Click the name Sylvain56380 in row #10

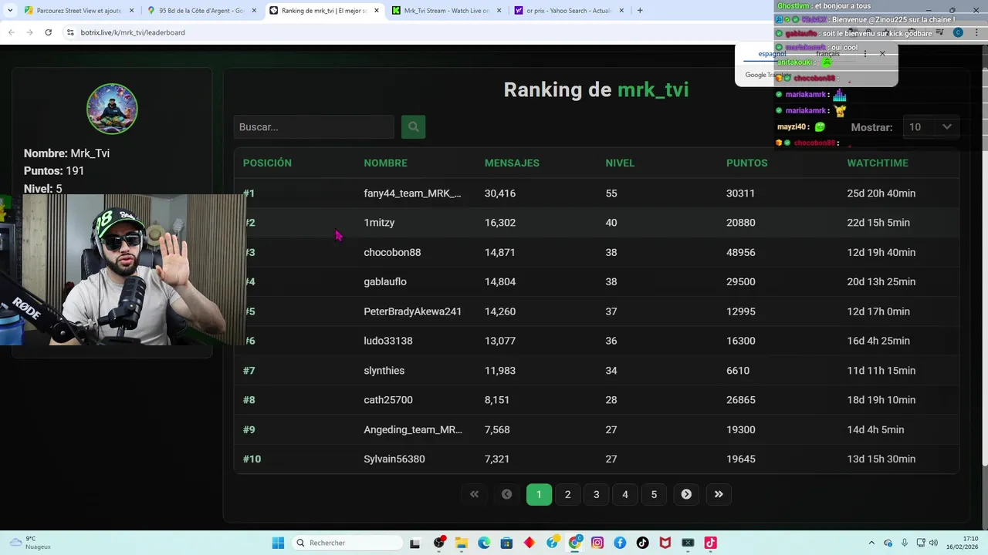394,459
